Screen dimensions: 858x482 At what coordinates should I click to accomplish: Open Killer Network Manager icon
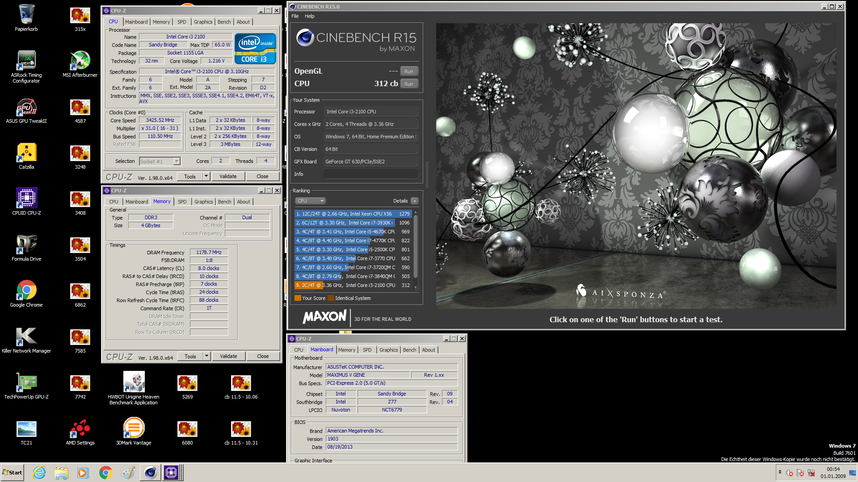click(x=26, y=340)
